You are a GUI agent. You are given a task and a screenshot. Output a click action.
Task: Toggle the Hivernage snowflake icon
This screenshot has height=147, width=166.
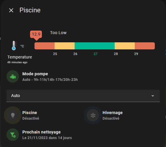[x=93, y=115]
